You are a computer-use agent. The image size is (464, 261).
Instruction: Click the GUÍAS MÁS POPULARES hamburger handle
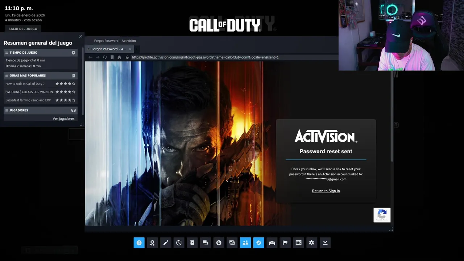(7, 76)
